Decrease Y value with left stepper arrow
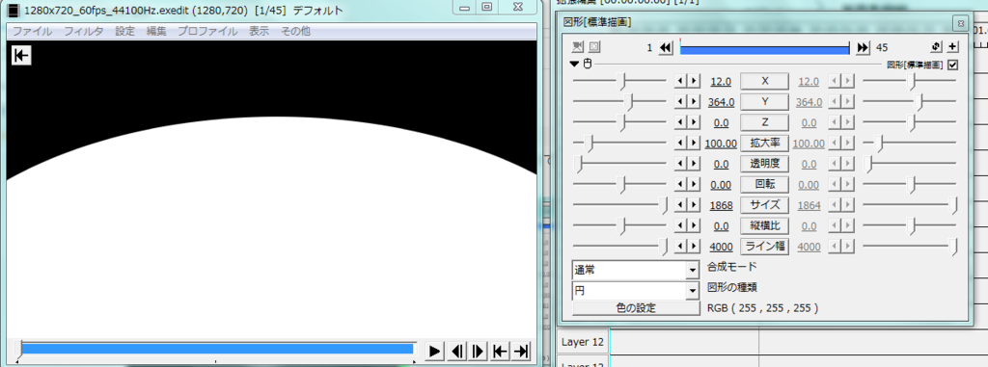Screen dimensions: 988x367 click(680, 102)
